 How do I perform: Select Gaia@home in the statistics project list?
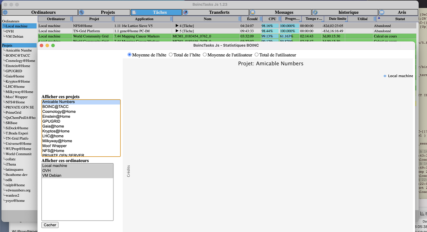[81, 126]
